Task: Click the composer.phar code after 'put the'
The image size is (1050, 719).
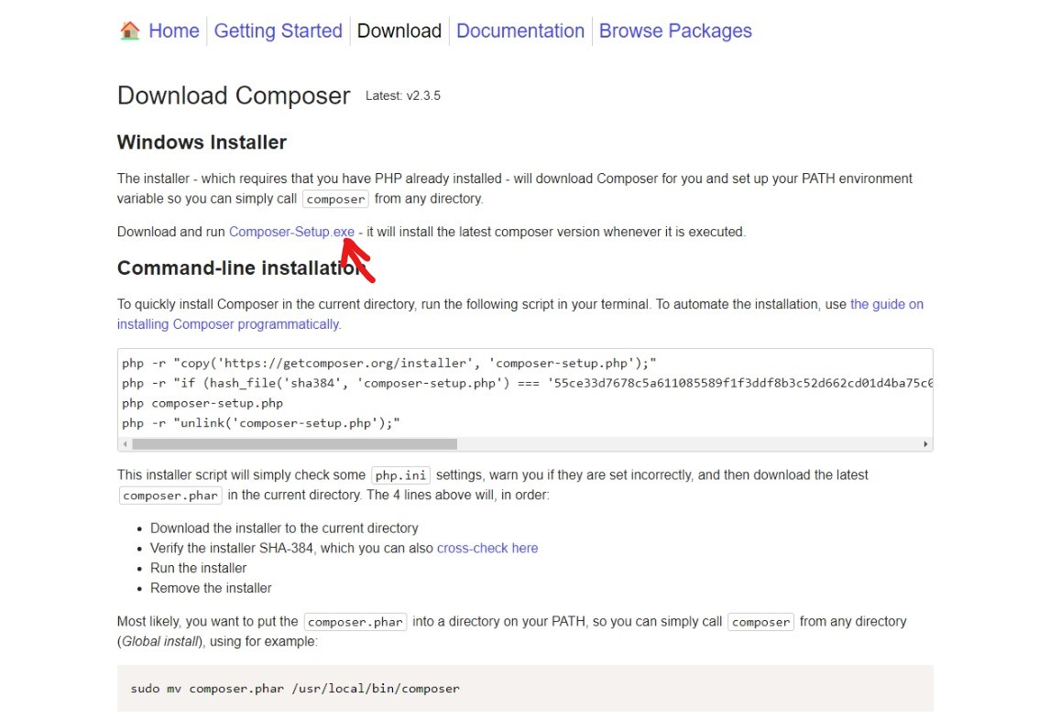Action: point(355,622)
